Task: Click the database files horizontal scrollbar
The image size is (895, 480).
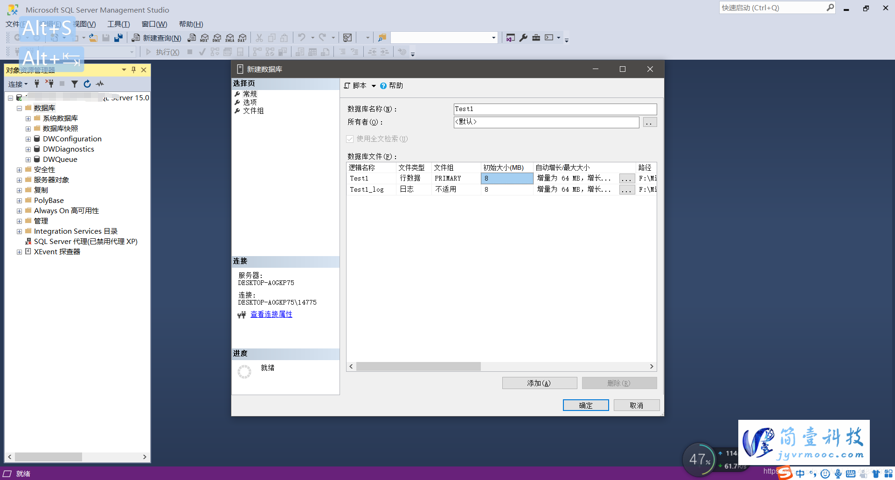Action: point(418,367)
